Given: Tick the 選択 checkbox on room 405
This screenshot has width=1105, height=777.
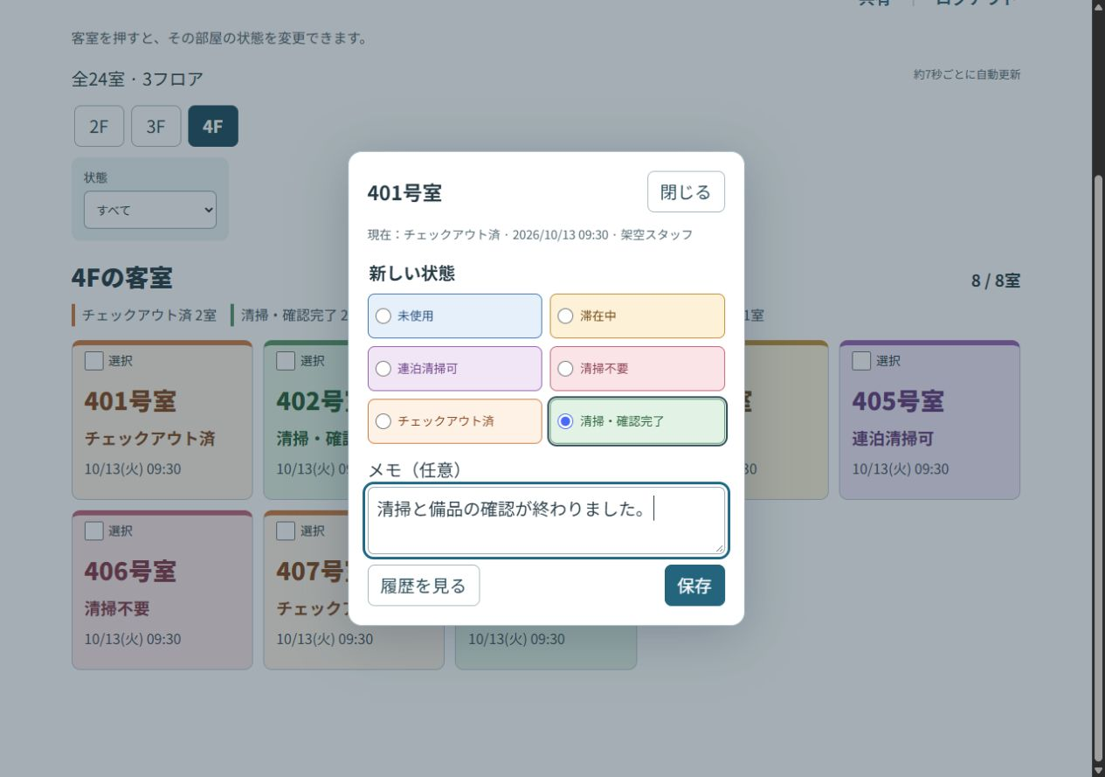Looking at the screenshot, I should coord(861,360).
